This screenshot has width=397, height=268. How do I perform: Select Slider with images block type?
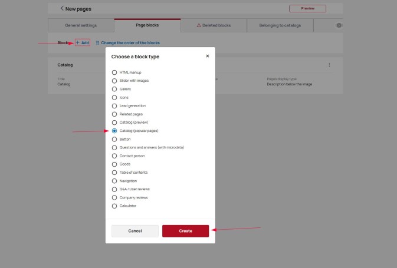(x=114, y=80)
